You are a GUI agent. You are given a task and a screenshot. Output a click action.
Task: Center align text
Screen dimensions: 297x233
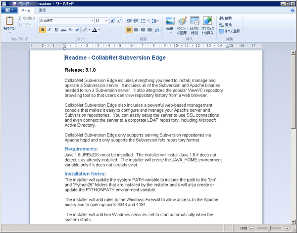click(136, 30)
